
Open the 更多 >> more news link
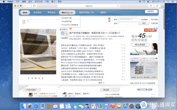click(101, 83)
